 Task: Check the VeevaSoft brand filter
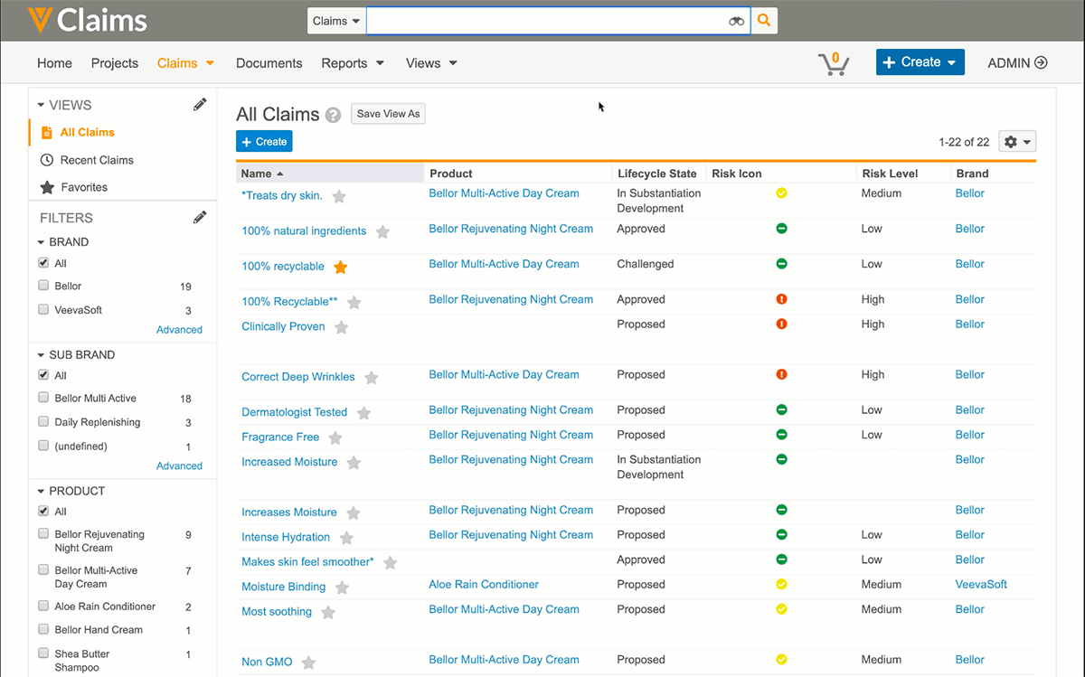point(43,309)
